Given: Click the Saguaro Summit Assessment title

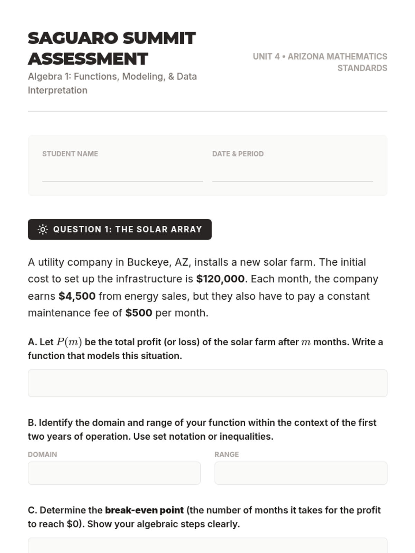Looking at the screenshot, I should 112,48.
